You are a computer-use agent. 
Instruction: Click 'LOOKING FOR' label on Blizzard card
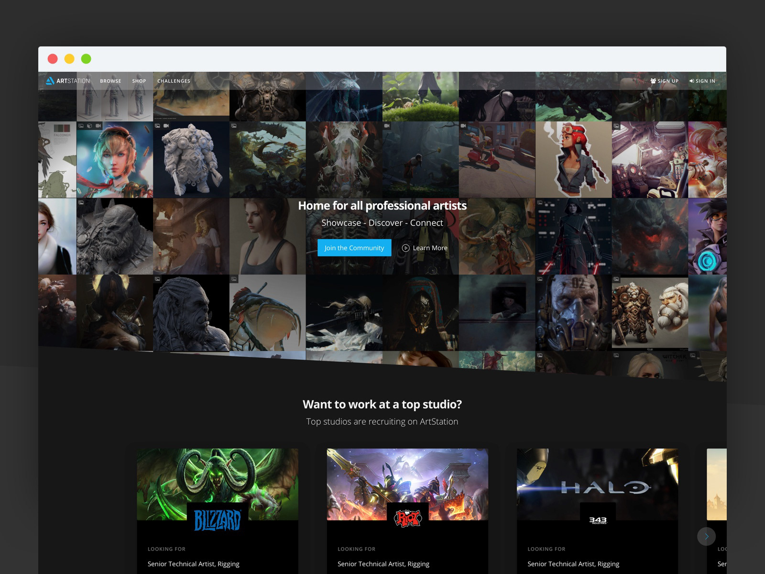pos(166,549)
